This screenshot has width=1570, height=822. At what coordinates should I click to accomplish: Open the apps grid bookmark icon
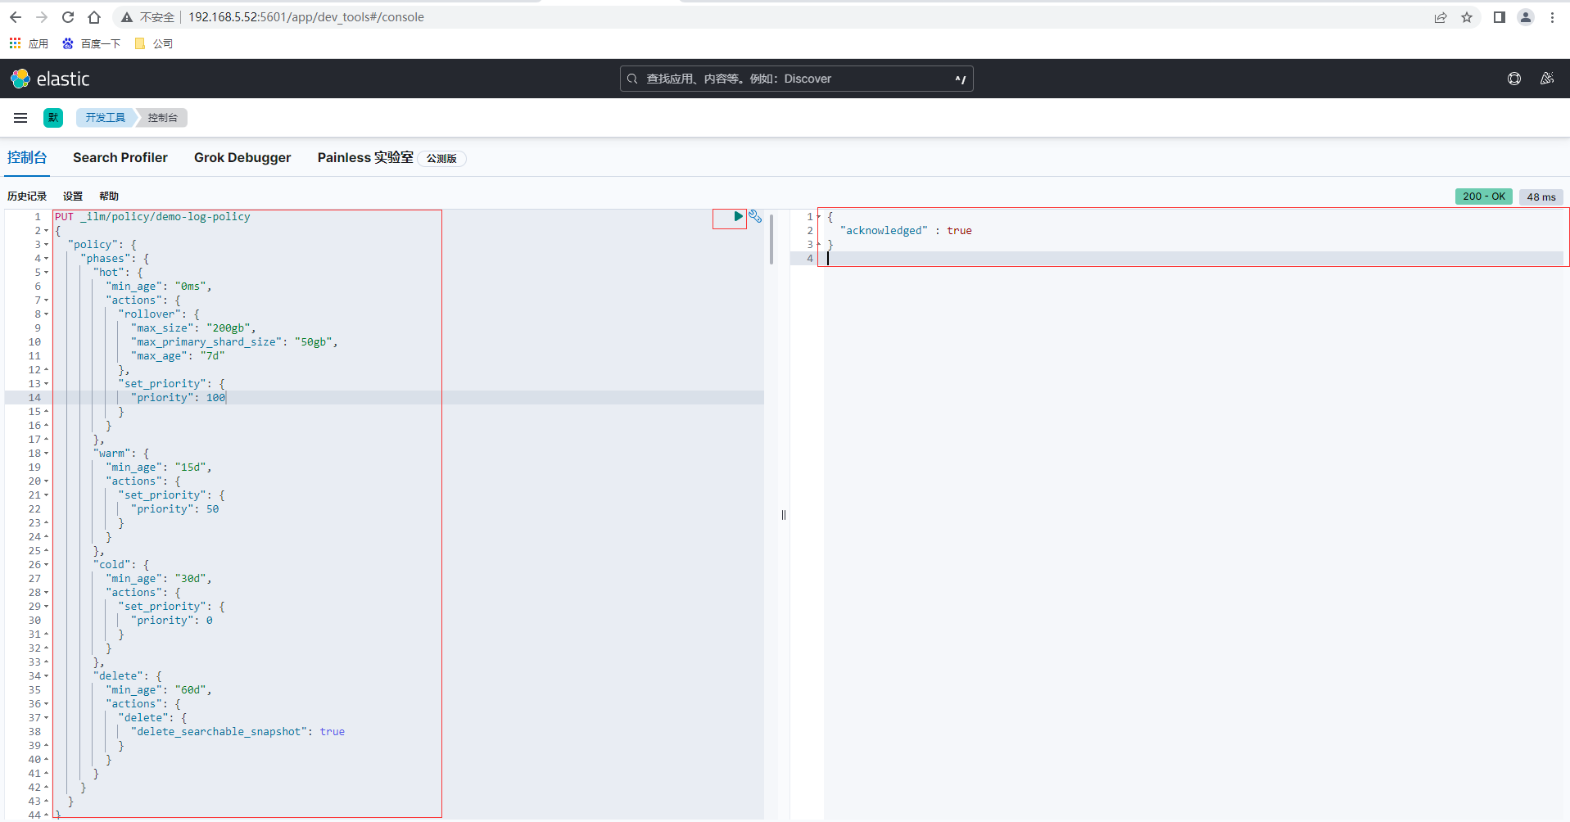tap(15, 43)
